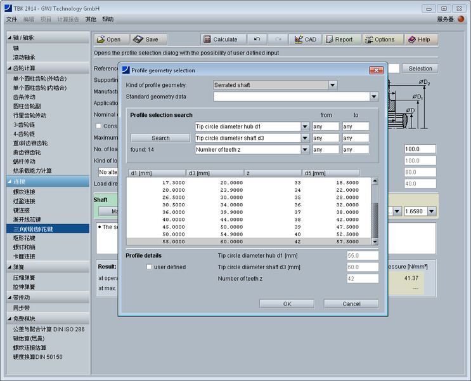The height and width of the screenshot is (381, 471).
Task: Open the CAD export tool
Action: coord(304,39)
